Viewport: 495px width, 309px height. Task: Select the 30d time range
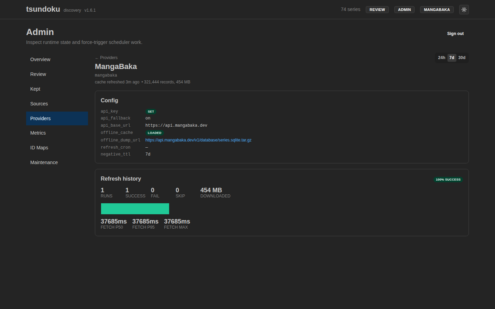pos(462,58)
